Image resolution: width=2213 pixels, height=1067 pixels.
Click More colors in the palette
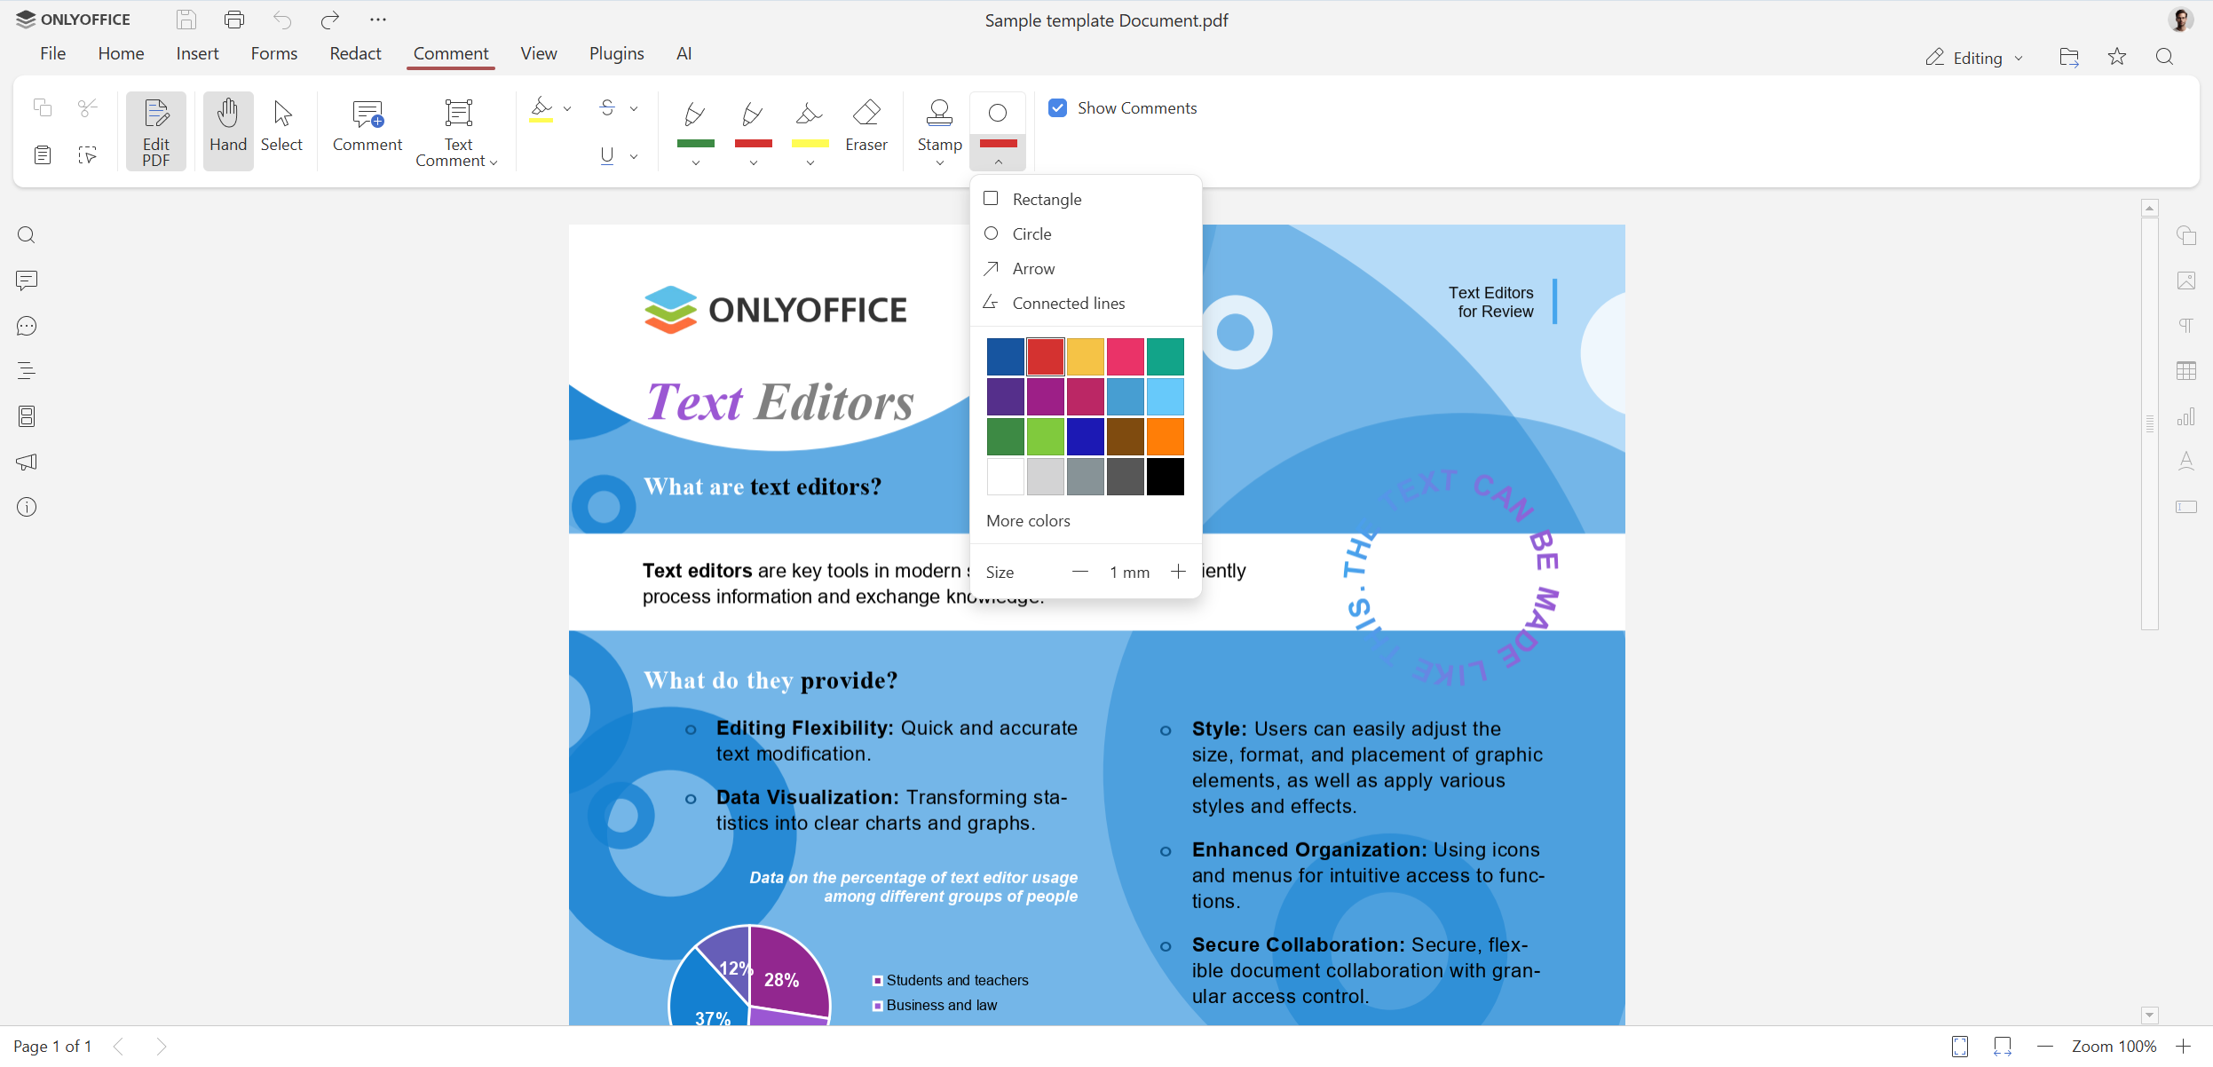coord(1028,521)
